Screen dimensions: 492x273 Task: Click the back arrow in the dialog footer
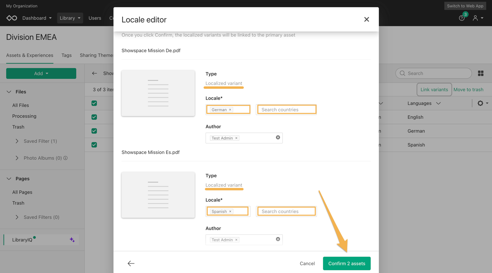[131, 264]
